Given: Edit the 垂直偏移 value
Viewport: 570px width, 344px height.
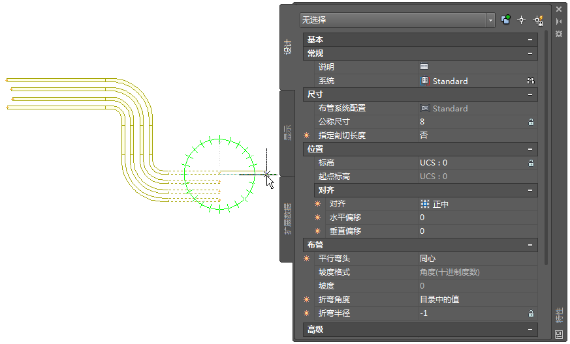Looking at the screenshot, I should [478, 231].
